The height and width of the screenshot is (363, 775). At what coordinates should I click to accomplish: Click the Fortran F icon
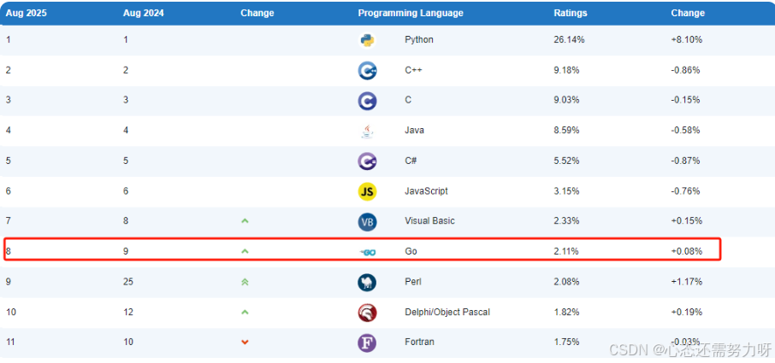pos(367,343)
